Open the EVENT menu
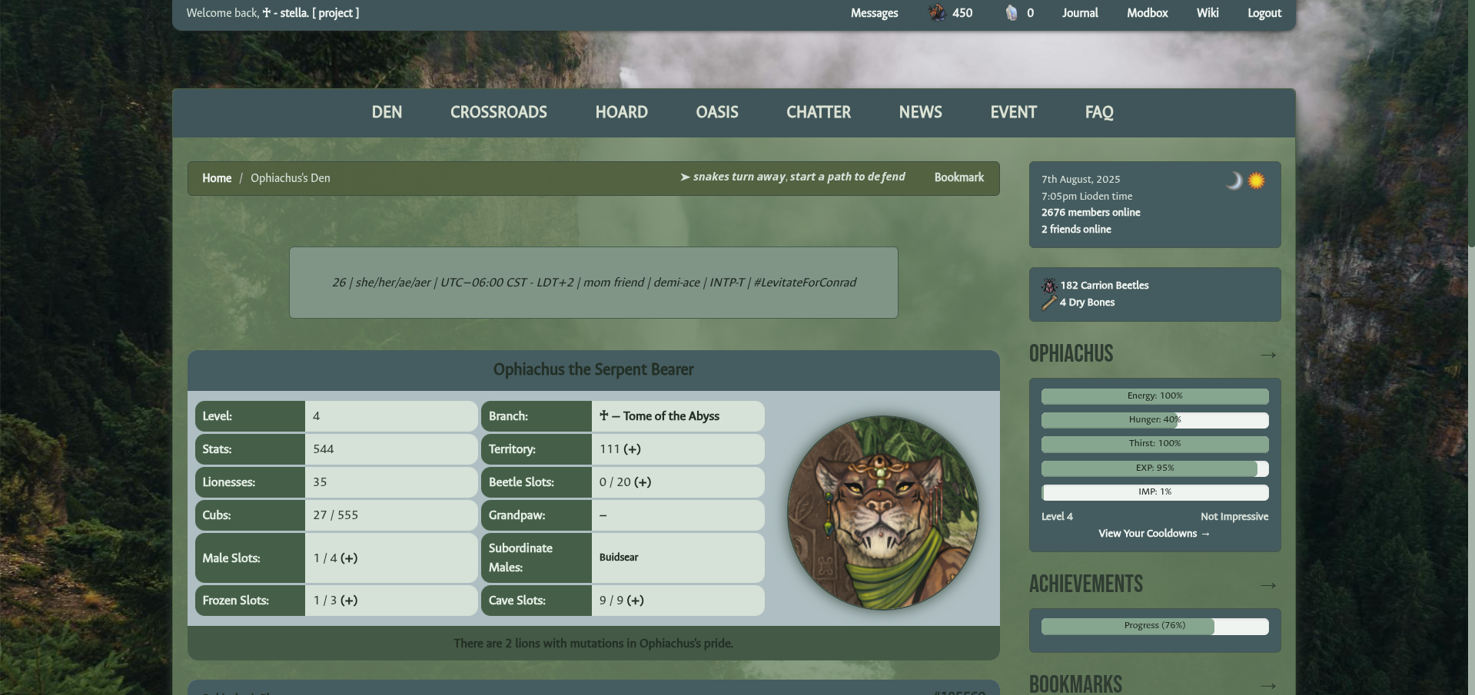 coord(1014,112)
